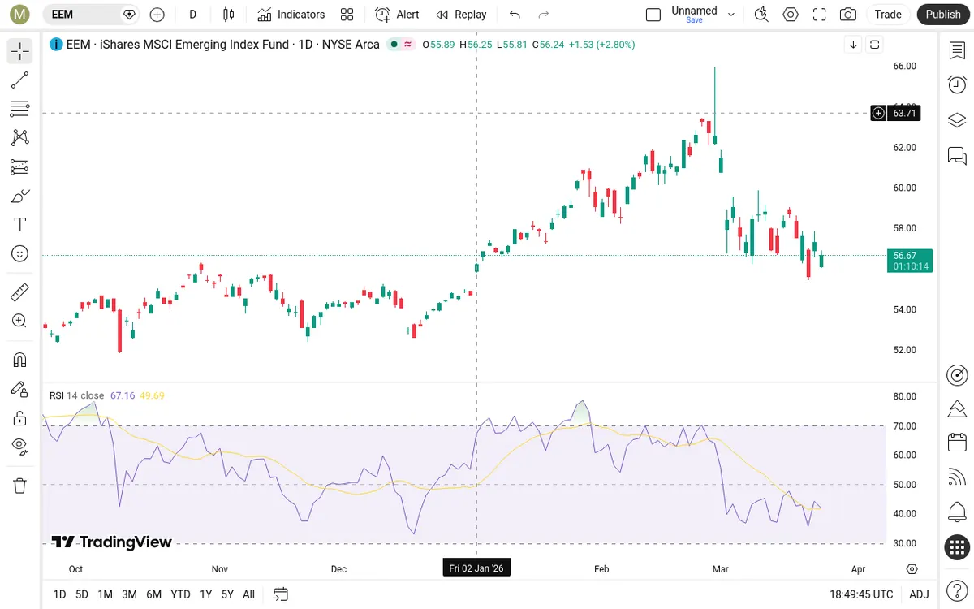
Task: Remove drawings with the trash icon
Action: [20, 486]
